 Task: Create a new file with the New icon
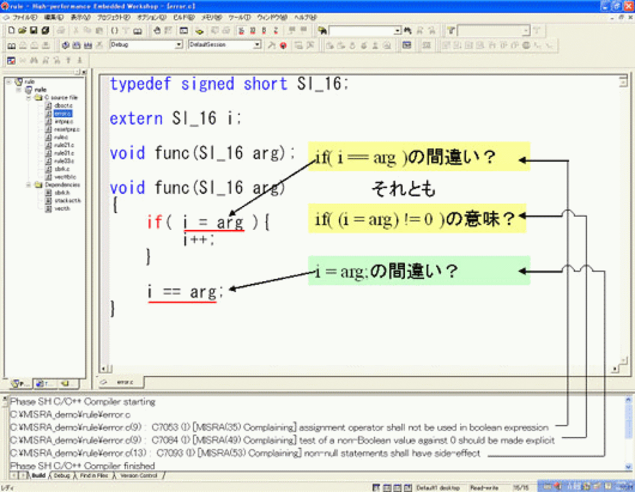(11, 31)
